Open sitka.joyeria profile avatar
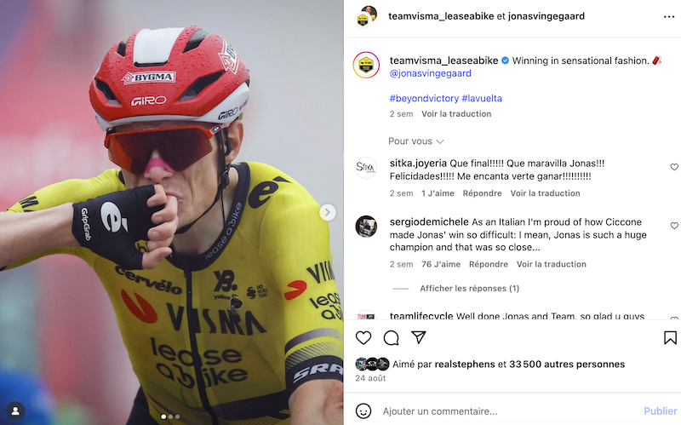681x425 pixels. coord(366,167)
